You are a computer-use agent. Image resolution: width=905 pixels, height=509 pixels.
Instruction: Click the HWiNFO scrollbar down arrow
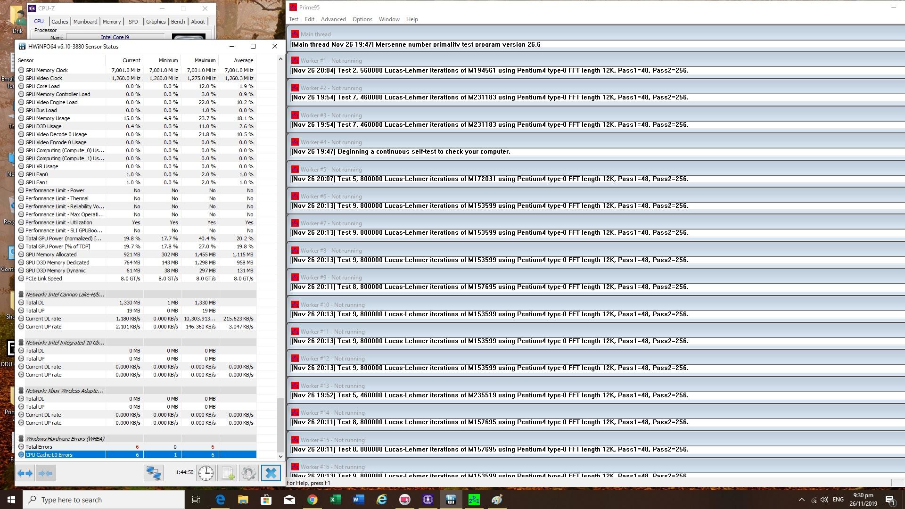click(280, 456)
